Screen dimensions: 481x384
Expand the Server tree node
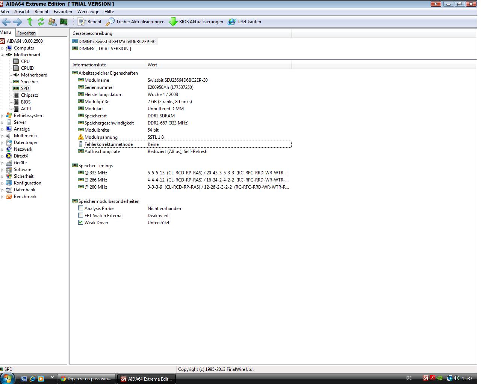coord(2,123)
